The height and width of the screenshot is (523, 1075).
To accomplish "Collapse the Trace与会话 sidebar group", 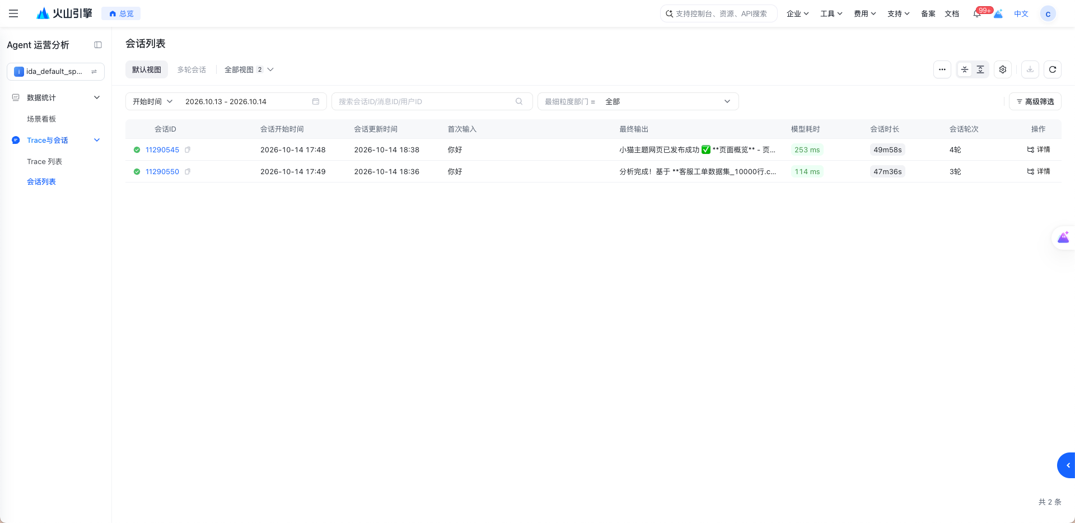I will click(x=97, y=140).
